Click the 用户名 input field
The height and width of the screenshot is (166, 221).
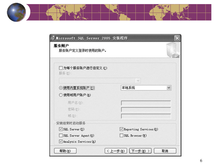click(146, 103)
